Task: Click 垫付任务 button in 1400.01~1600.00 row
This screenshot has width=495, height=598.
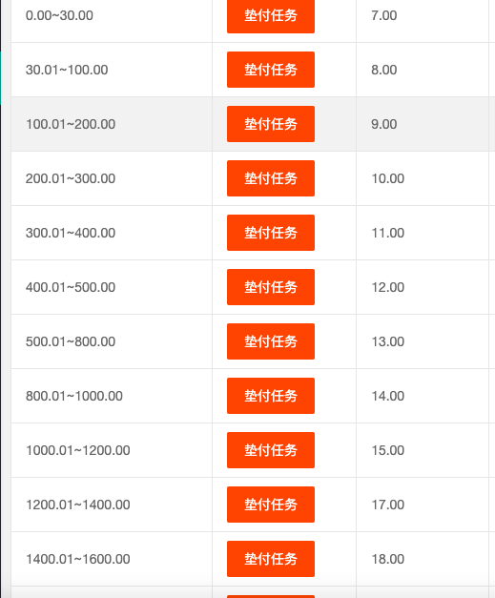Action: click(x=271, y=559)
